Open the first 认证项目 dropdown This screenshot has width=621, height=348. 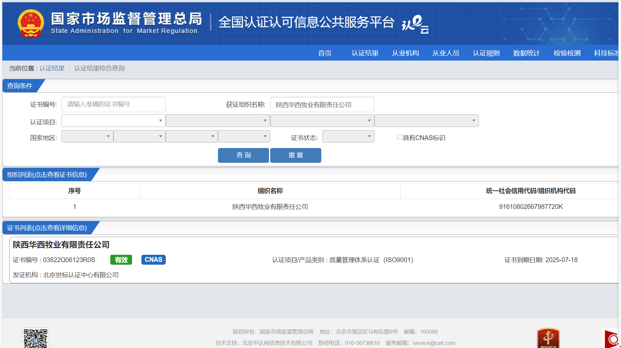113,121
